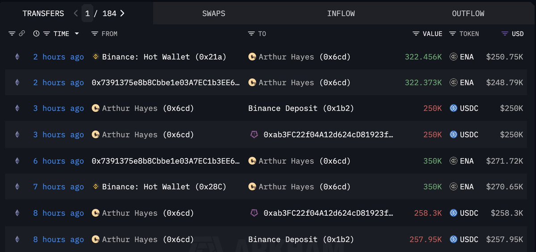Click the leftmost filter icon in header
The height and width of the screenshot is (252, 536).
12,34
